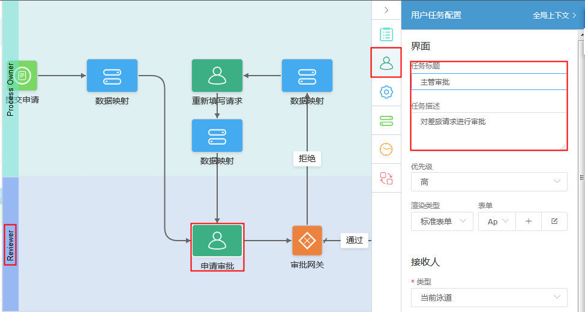Collapse the side panel with the top arrow

[x=386, y=10]
